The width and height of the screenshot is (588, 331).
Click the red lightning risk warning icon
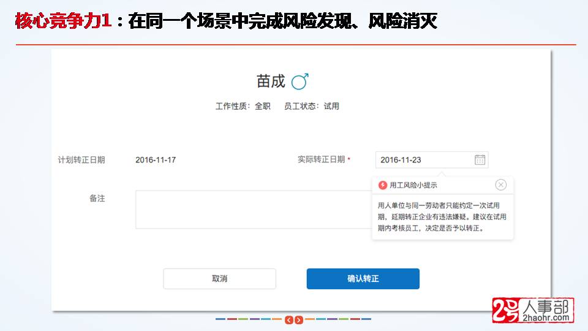pos(383,185)
